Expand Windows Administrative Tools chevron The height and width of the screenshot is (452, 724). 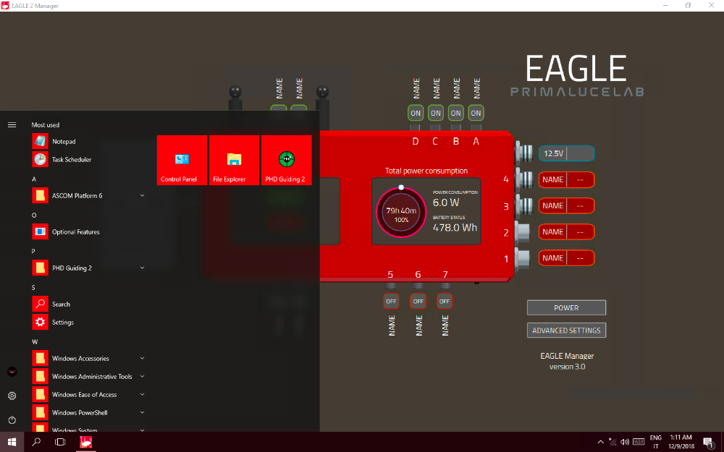142,376
